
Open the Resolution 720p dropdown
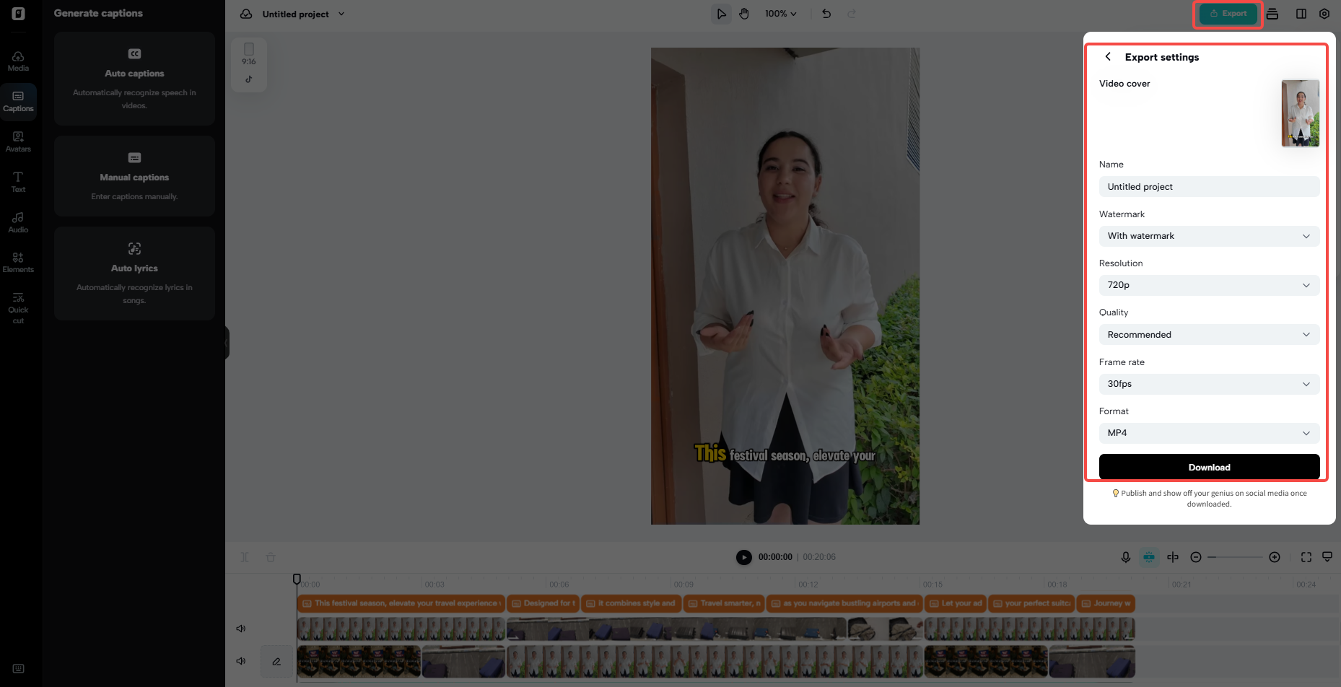tap(1209, 285)
